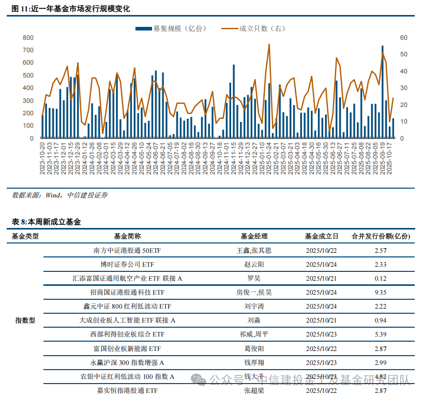Click share value 5.39
Viewport: 424px width, 397px height.
point(381,334)
